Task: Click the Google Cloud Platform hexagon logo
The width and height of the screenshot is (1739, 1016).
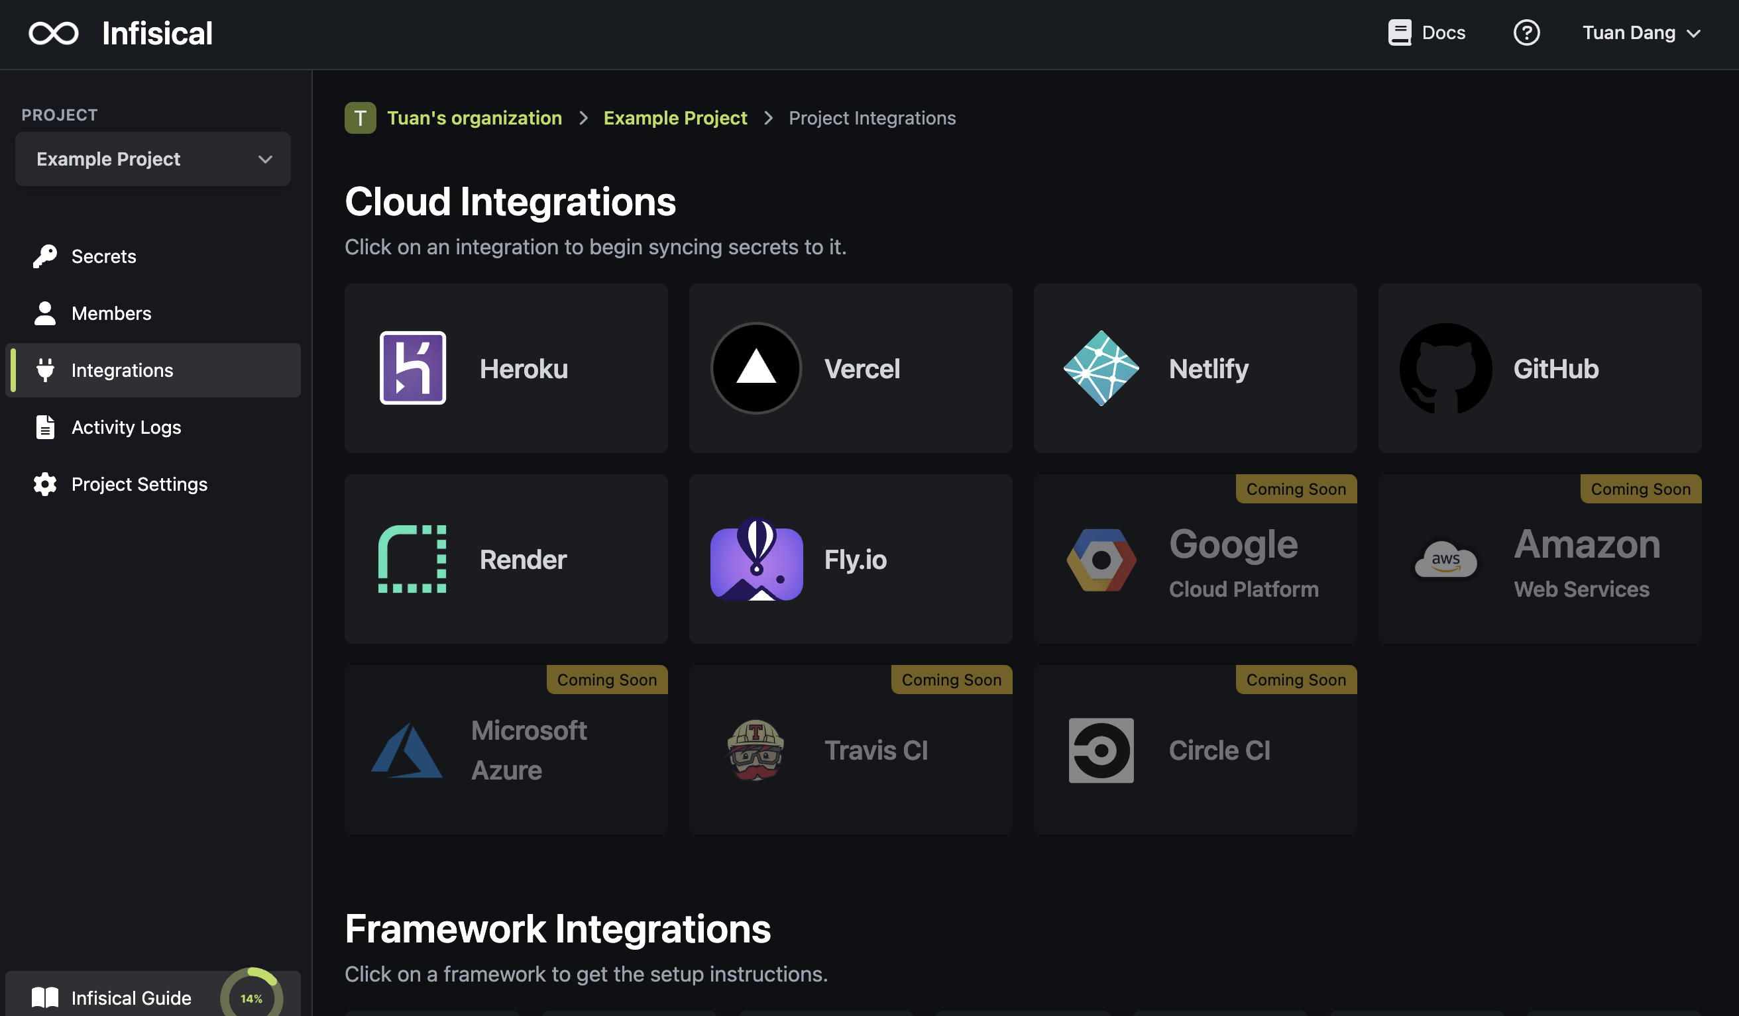Action: 1101,560
